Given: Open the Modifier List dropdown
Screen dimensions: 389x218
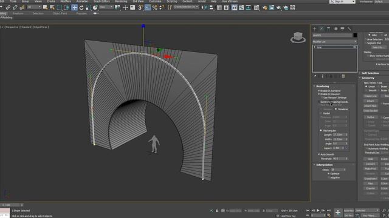Looking at the screenshot, I should [x=335, y=42].
